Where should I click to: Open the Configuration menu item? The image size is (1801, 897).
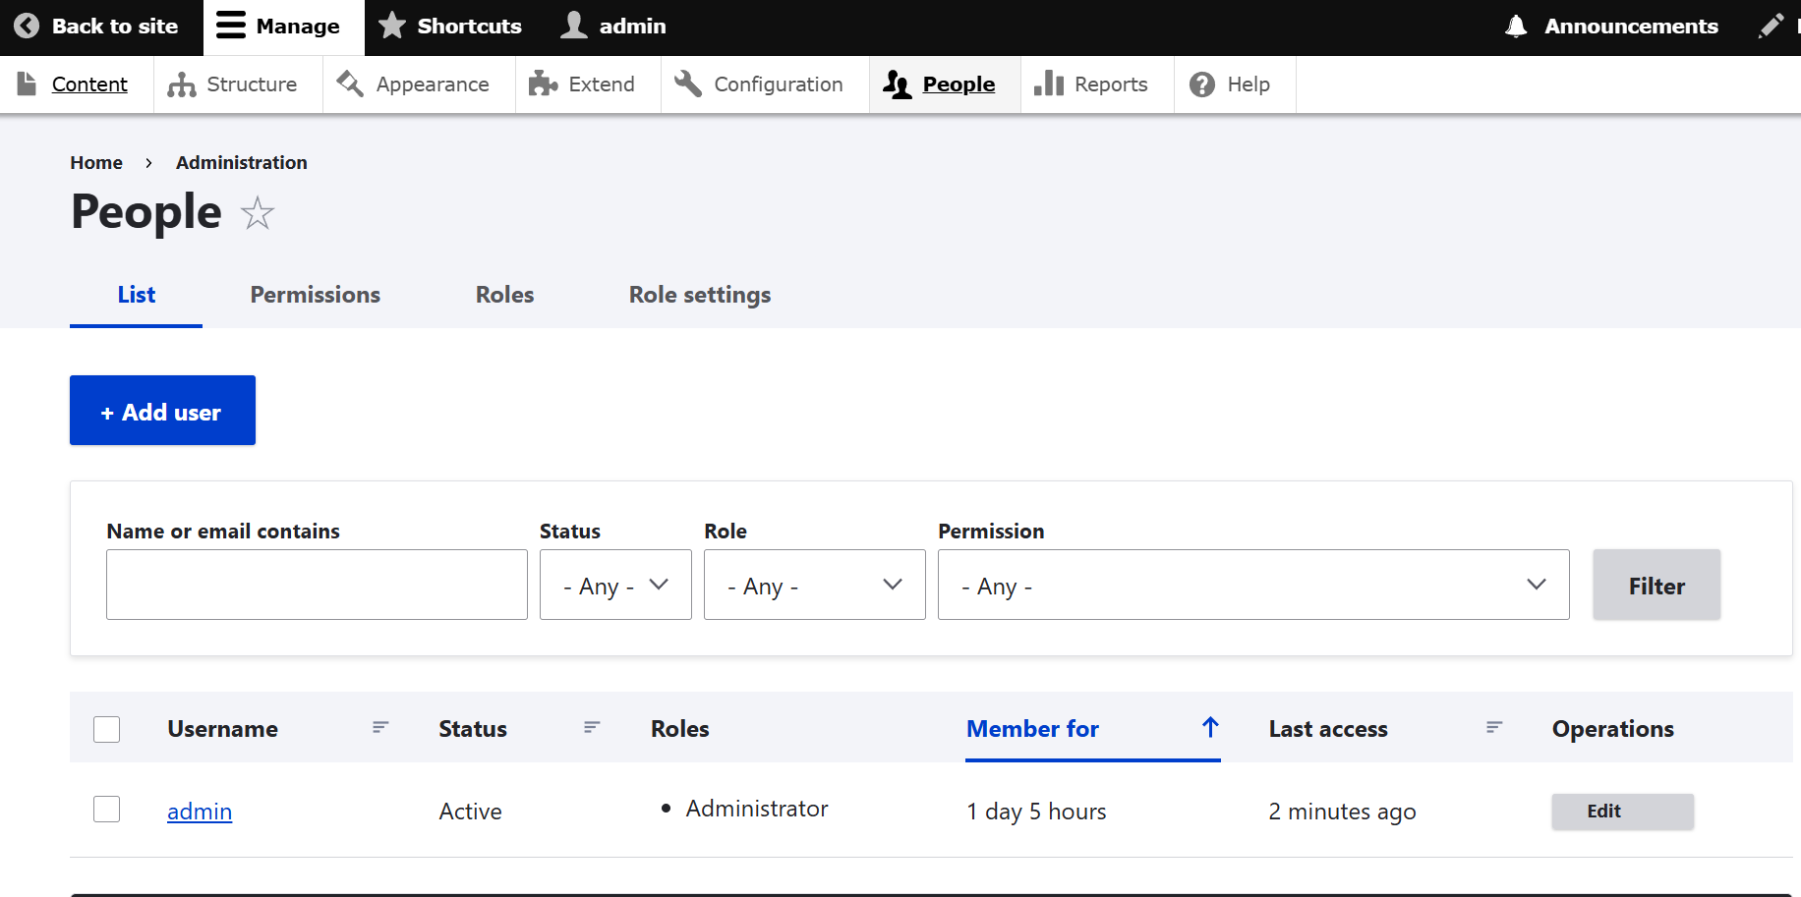(778, 84)
